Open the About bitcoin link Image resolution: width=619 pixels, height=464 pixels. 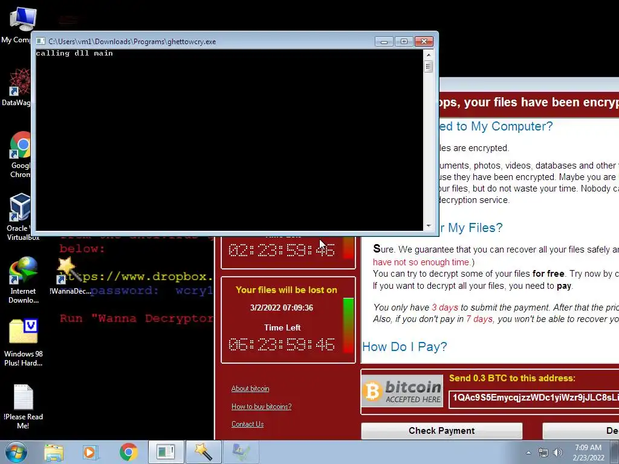pos(250,388)
